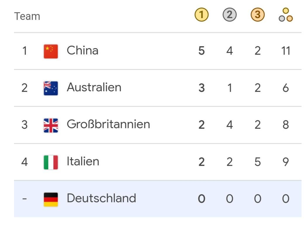Click the China flag icon
The width and height of the screenshot is (307, 227).
51,51
